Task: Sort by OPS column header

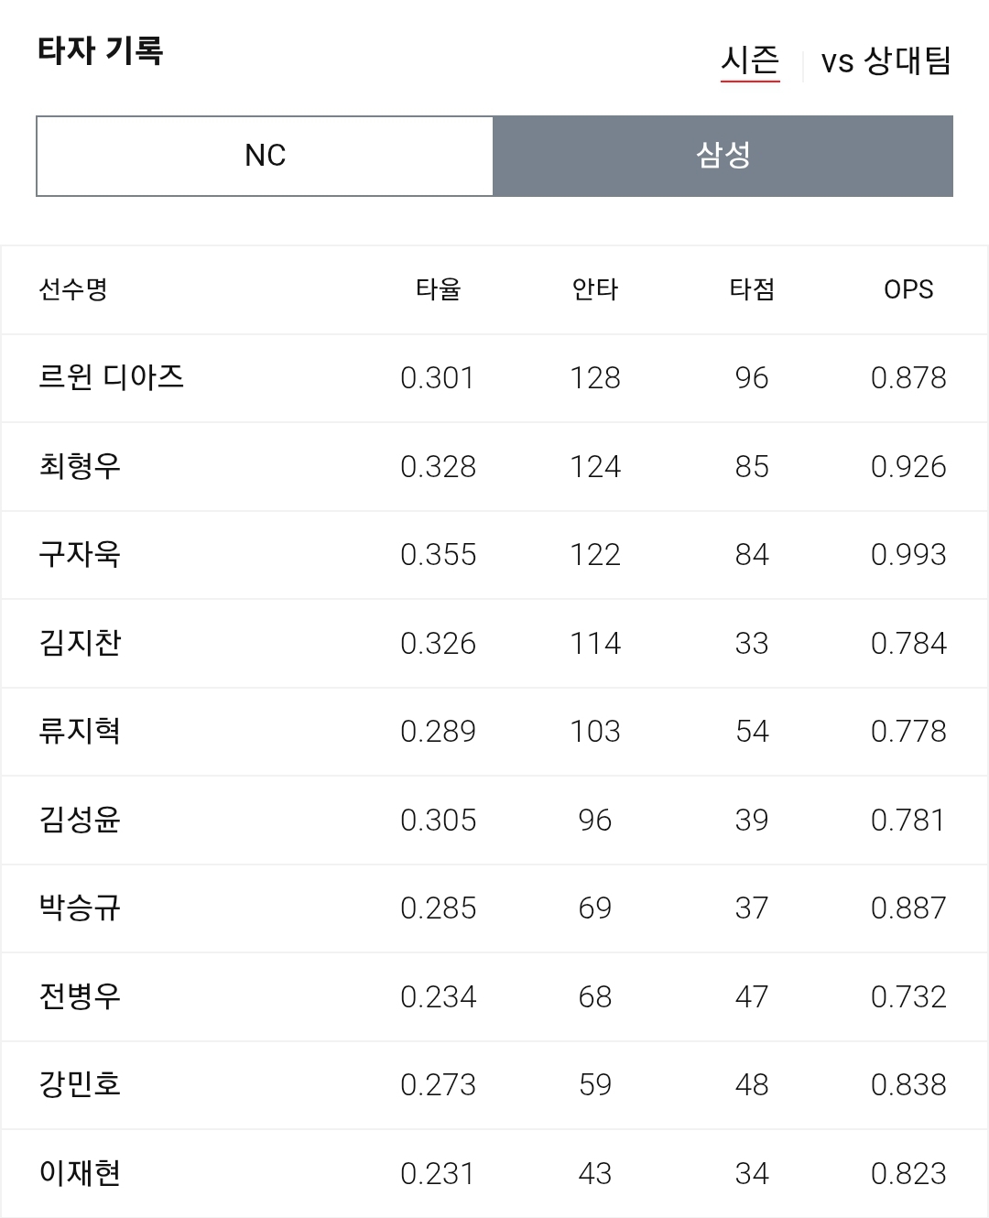Action: tap(908, 289)
